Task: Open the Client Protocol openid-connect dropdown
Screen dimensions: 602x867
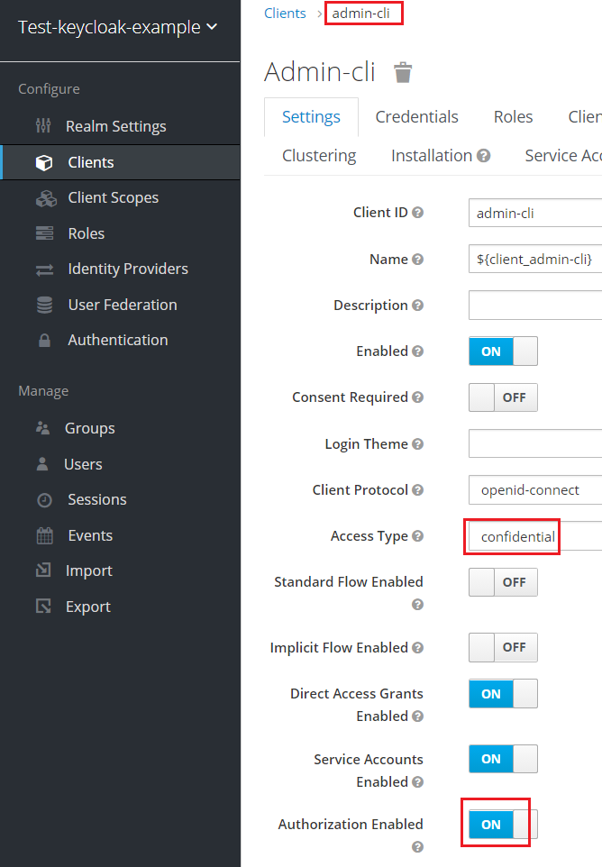Action: pyautogui.click(x=535, y=490)
